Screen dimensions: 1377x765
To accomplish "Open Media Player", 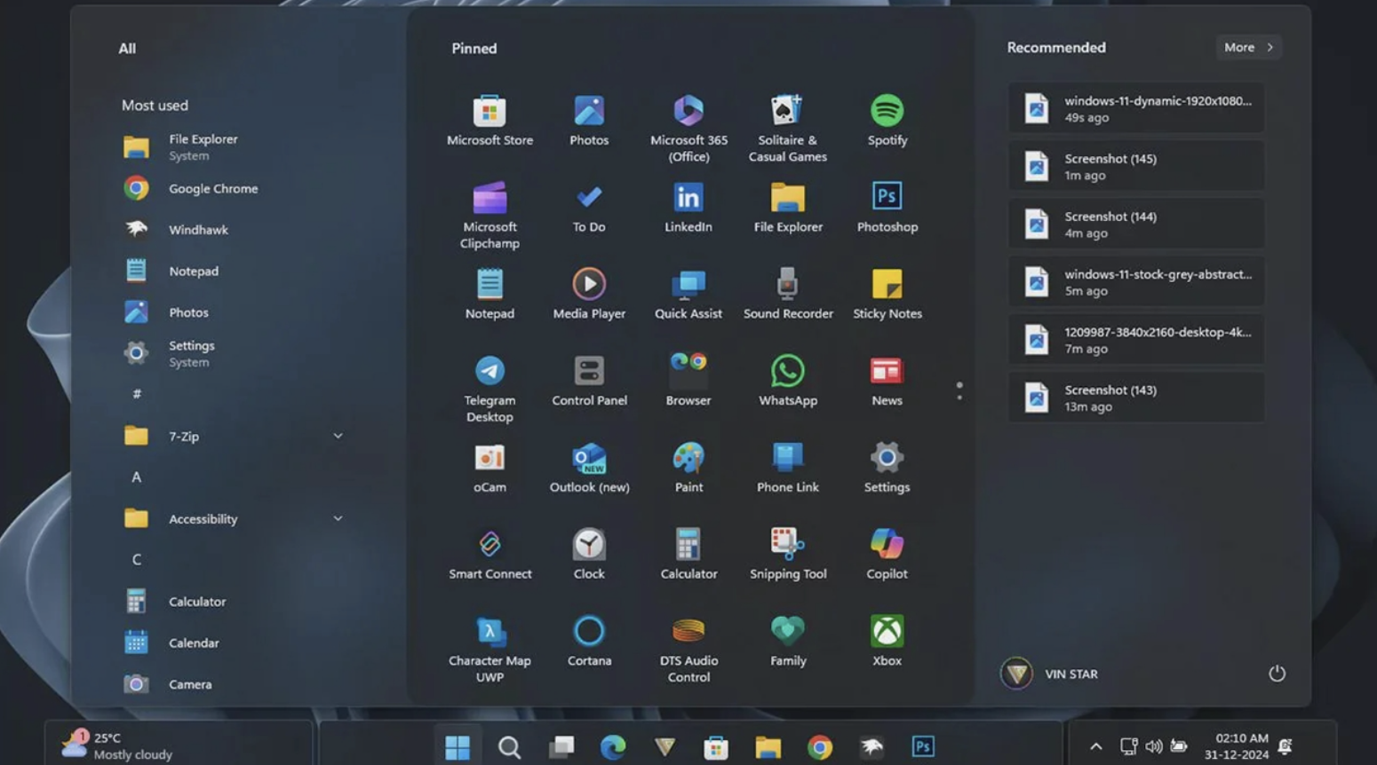I will click(589, 295).
